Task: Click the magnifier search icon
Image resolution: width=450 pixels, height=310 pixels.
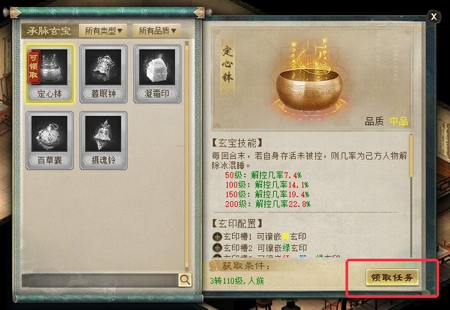Action: click(185, 280)
